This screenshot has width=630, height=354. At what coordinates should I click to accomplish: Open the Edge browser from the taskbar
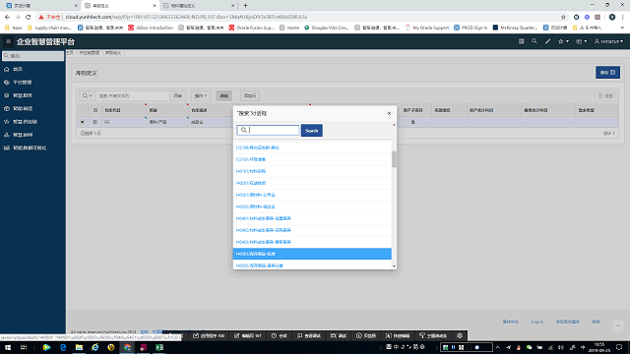[x=63, y=347]
